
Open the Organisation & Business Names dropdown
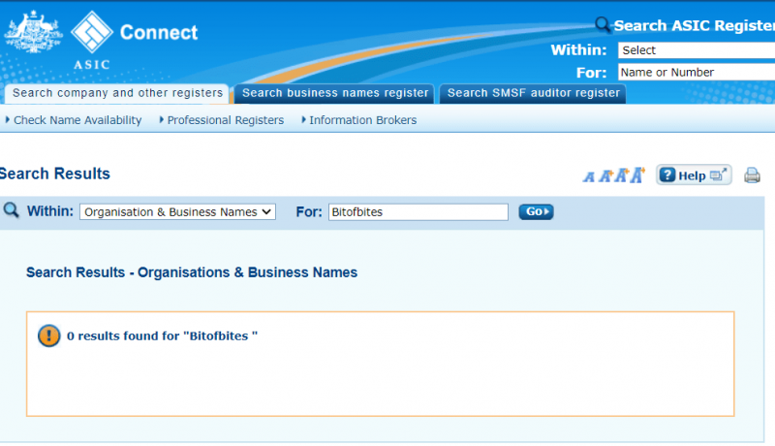click(177, 211)
